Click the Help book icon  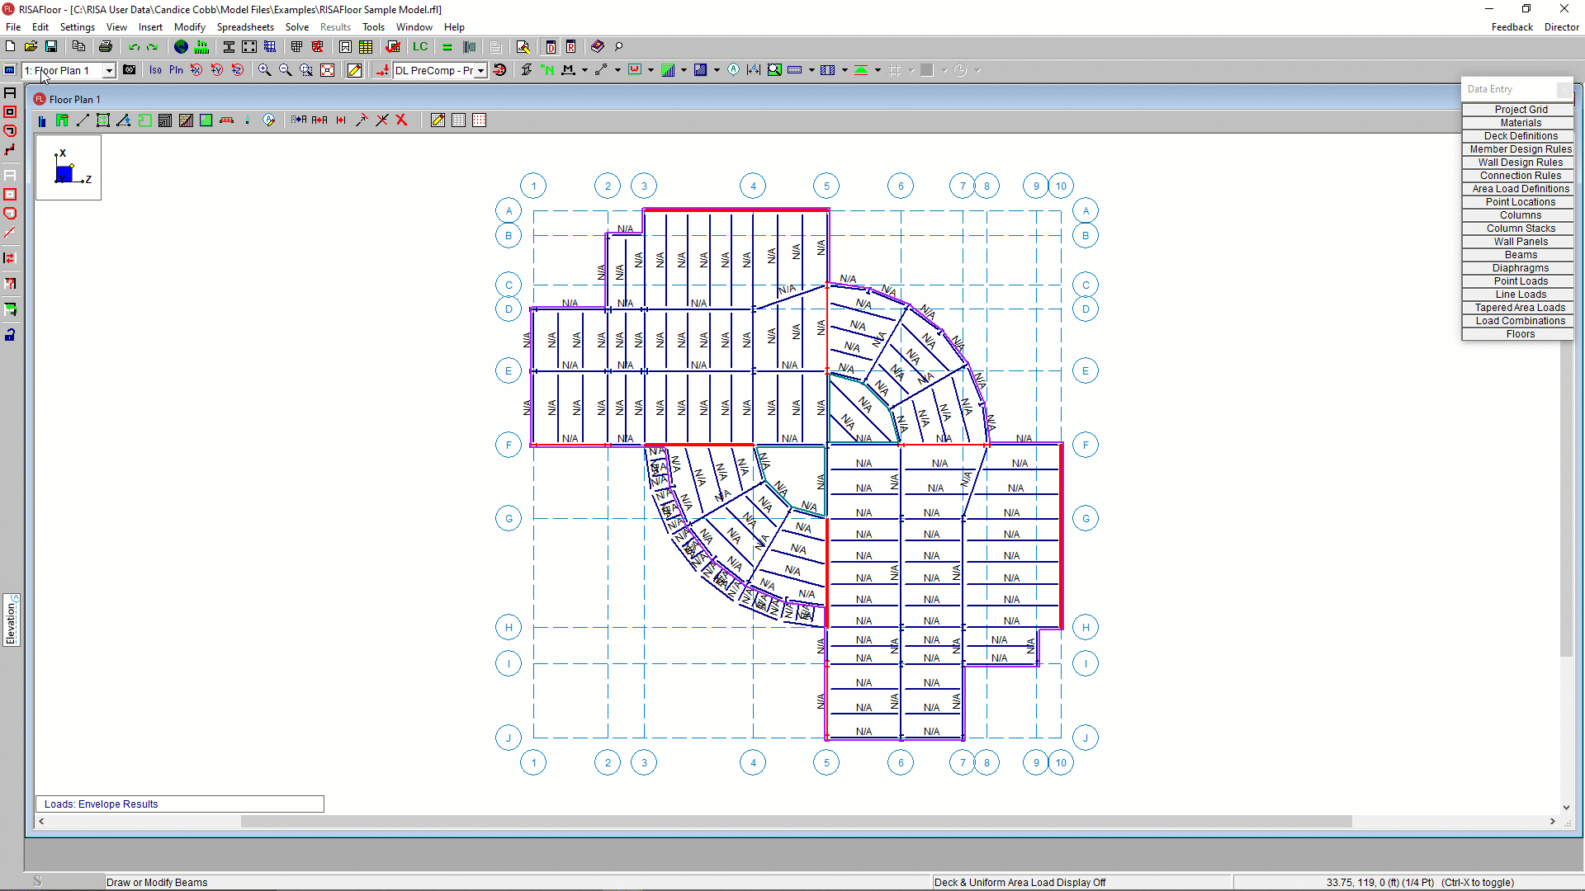click(x=598, y=47)
